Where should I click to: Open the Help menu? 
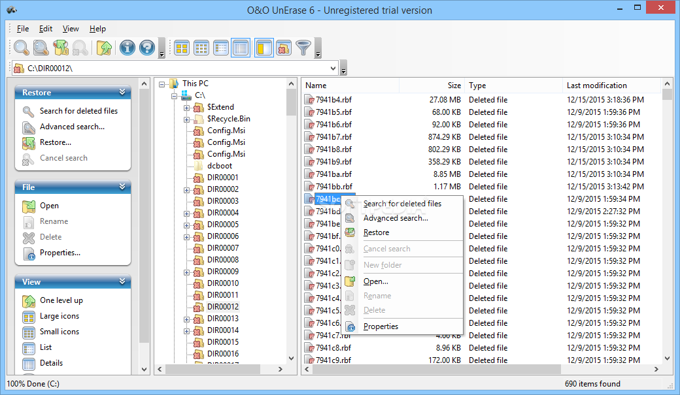pyautogui.click(x=97, y=29)
